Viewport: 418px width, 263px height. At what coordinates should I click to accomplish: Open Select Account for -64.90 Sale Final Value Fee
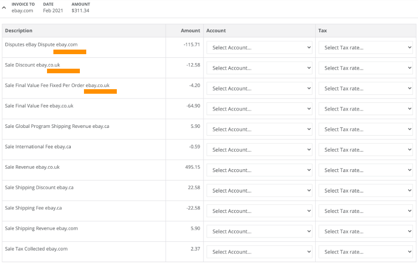(259, 109)
